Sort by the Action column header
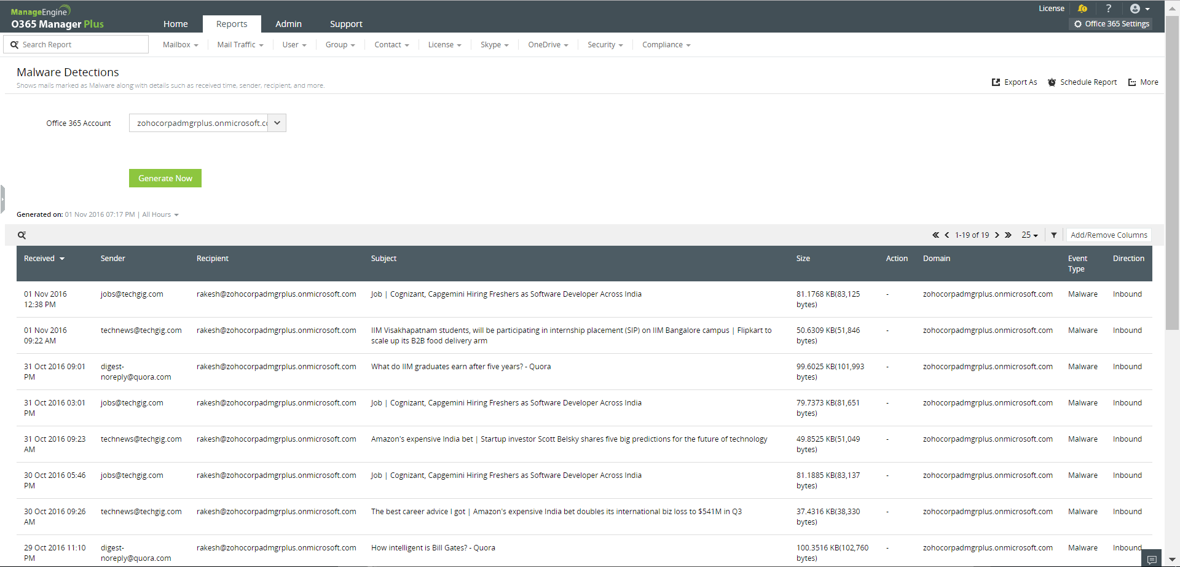The image size is (1180, 567). [x=897, y=259]
